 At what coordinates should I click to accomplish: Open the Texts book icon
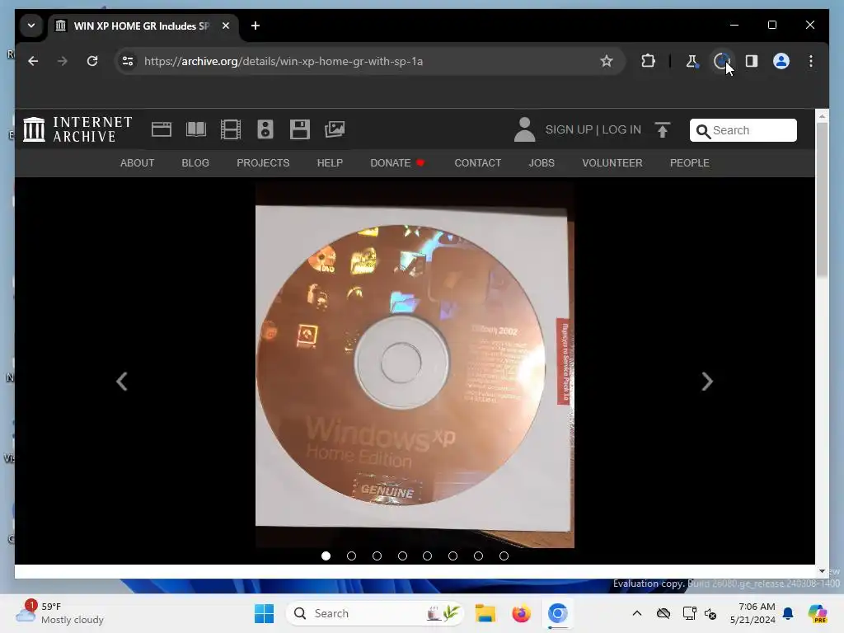(196, 129)
